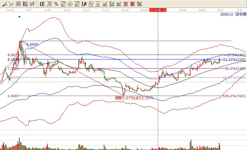Click the plain black percent symbol tool
Image resolution: width=247 pixels, height=150 pixels.
[56, 4]
